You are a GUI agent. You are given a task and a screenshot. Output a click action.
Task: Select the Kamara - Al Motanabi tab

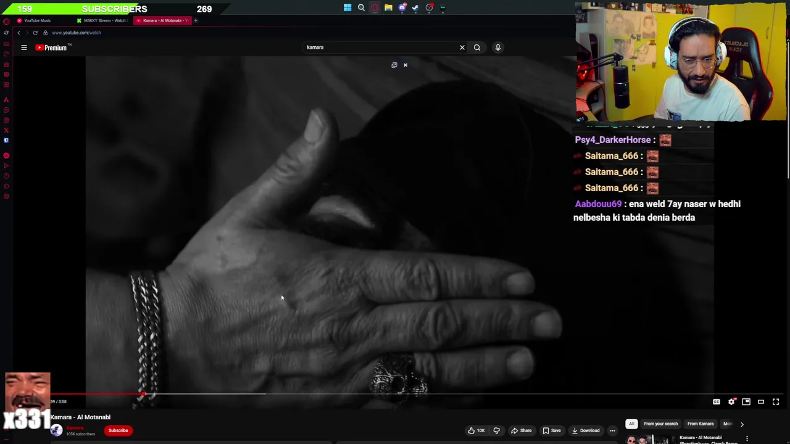163,20
